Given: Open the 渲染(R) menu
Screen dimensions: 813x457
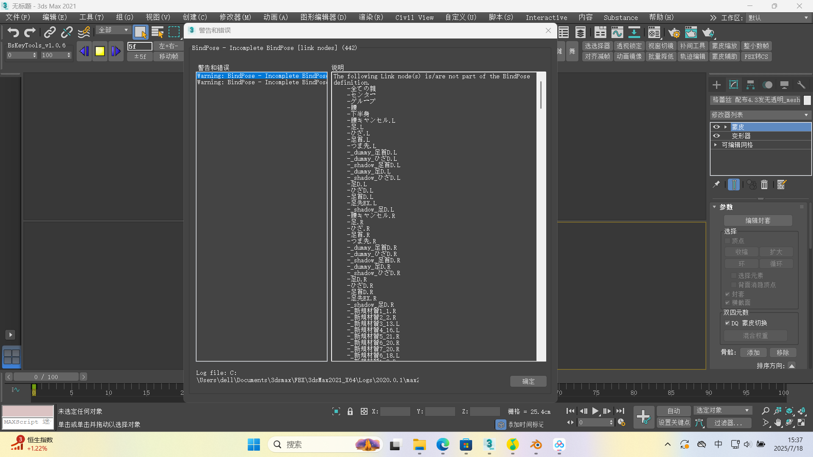Looking at the screenshot, I should coord(371,17).
